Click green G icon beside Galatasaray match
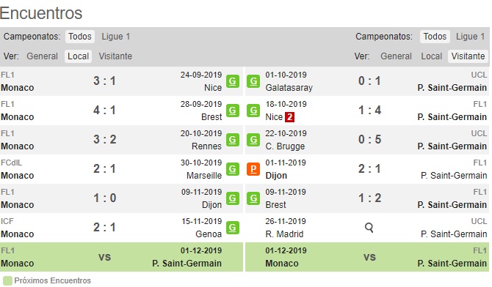The width and height of the screenshot is (492, 287). point(253,81)
